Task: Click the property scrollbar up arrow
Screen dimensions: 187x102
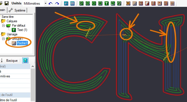Action: [33, 66]
